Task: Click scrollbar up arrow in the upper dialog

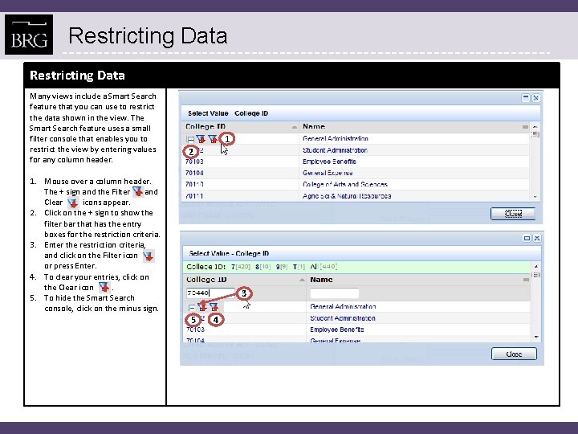Action: [535, 127]
